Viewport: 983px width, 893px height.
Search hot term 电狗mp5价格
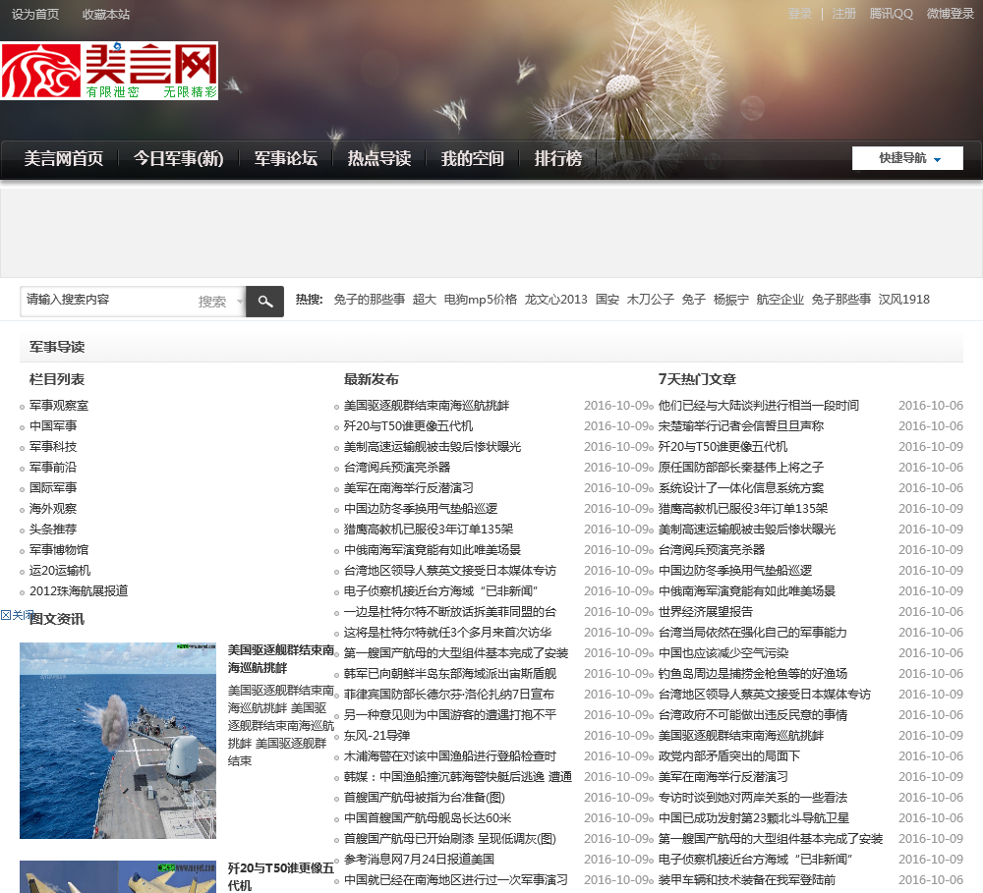coord(481,300)
